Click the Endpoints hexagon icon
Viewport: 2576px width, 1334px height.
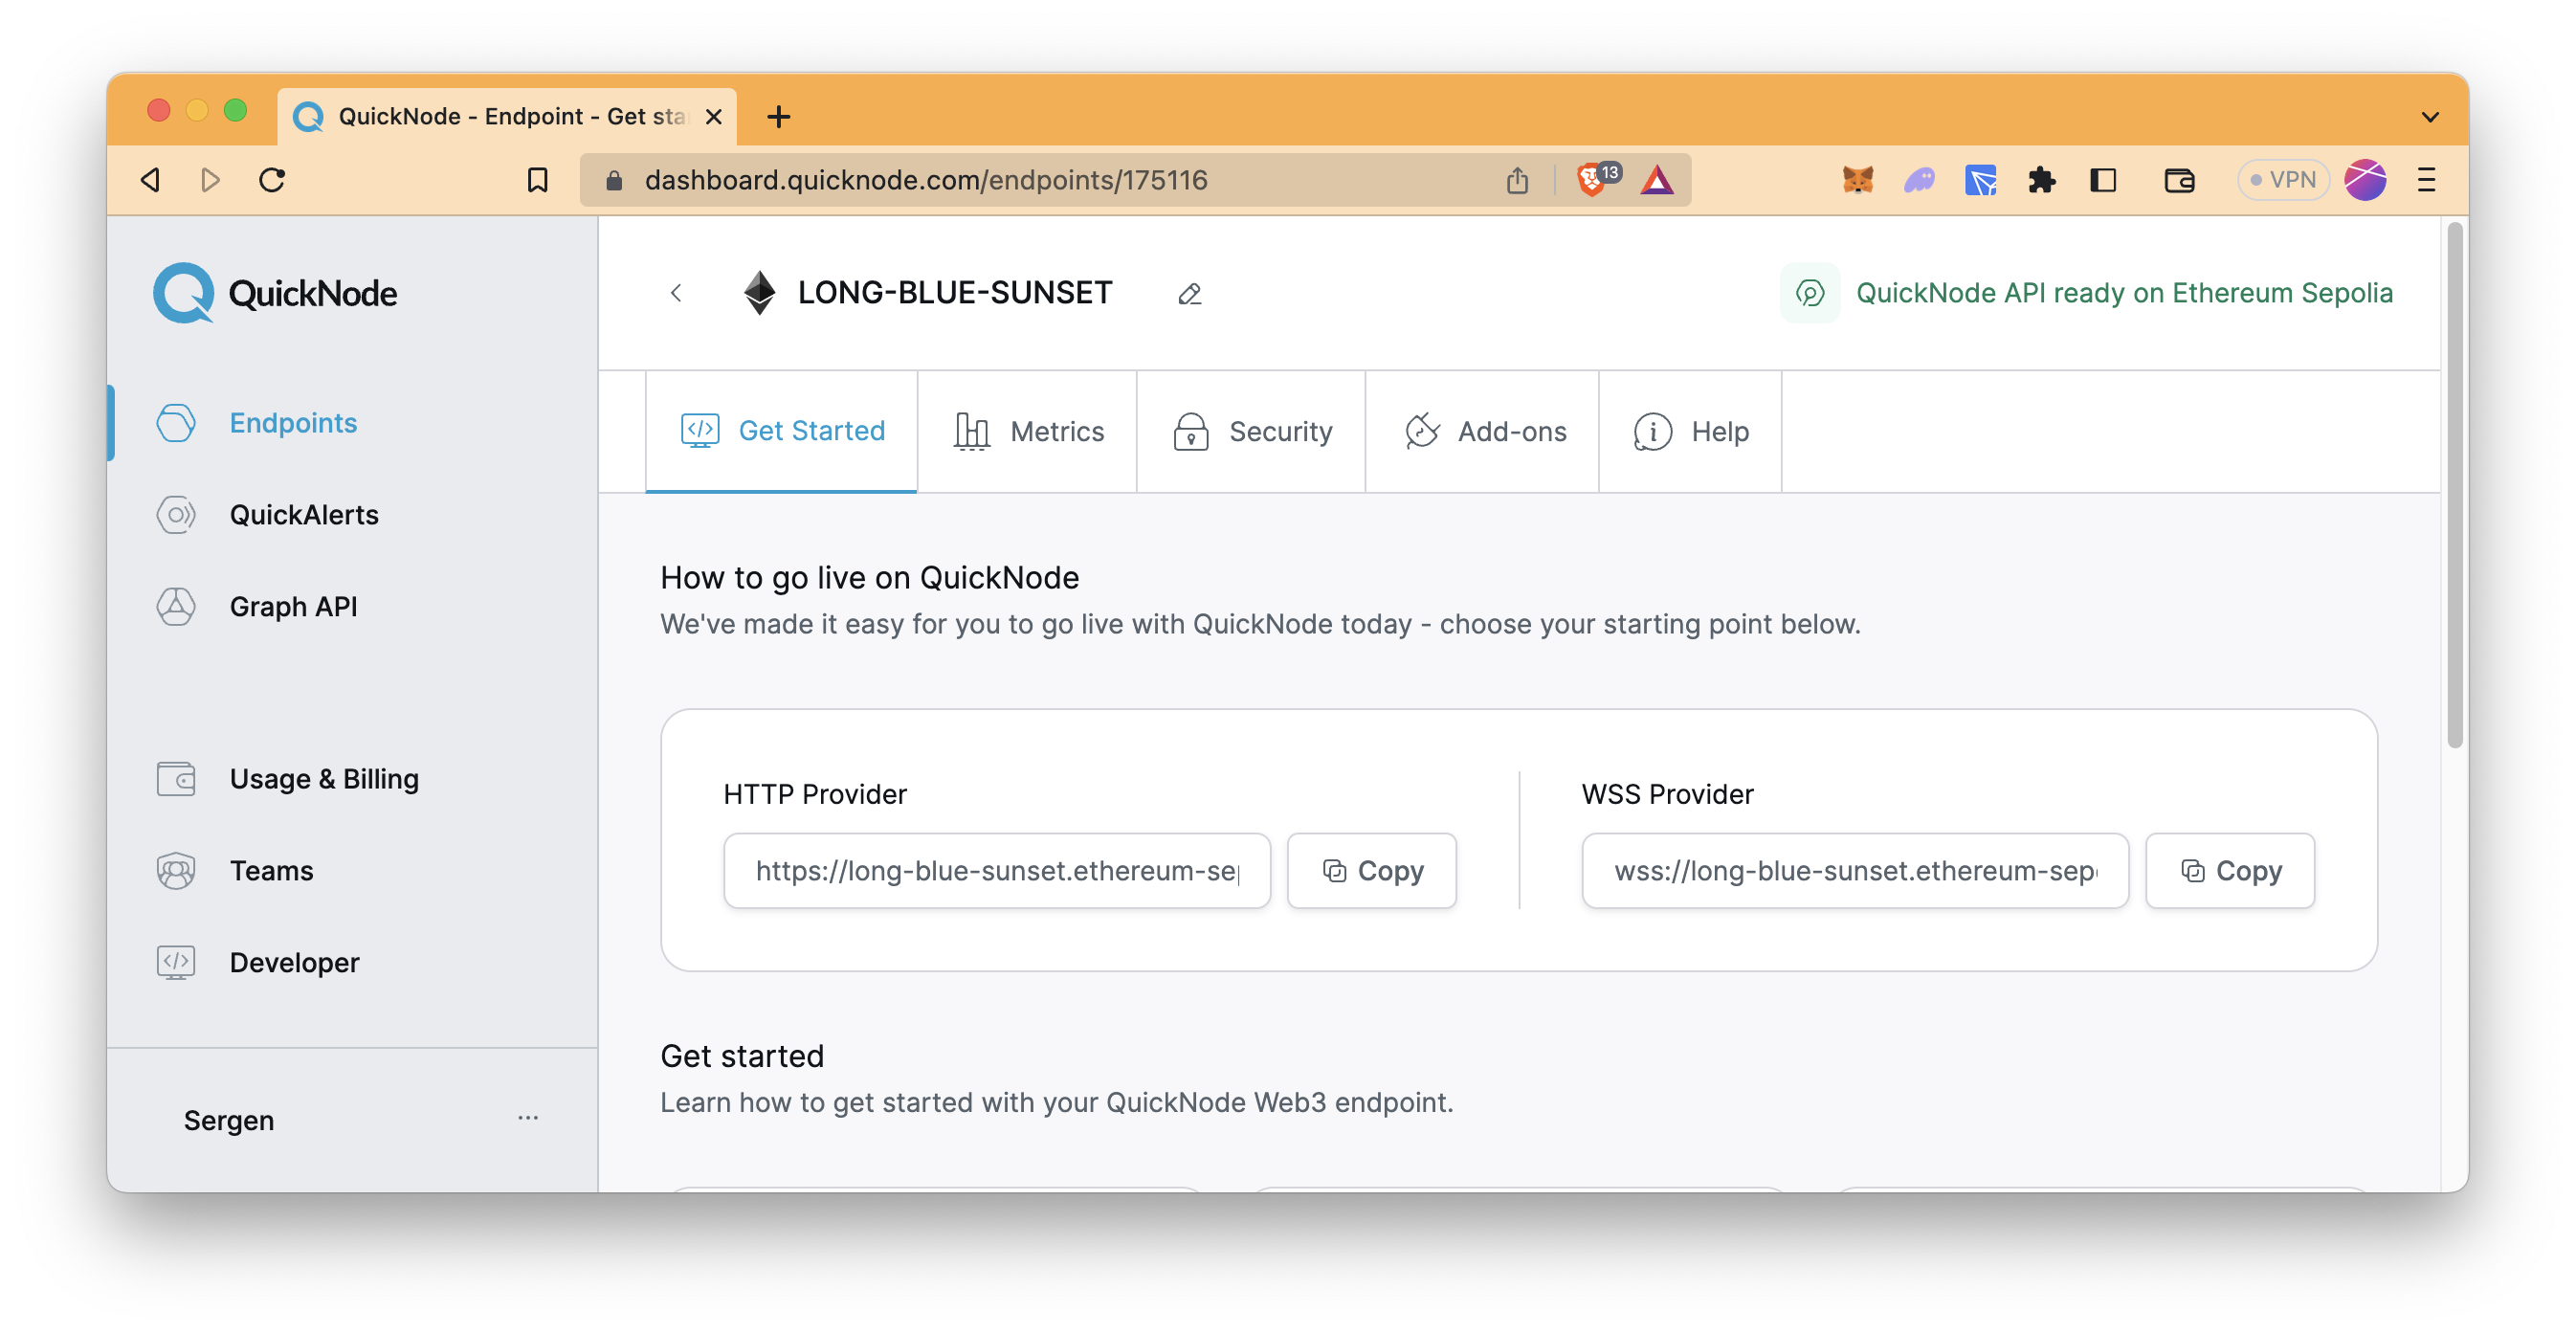click(x=176, y=423)
